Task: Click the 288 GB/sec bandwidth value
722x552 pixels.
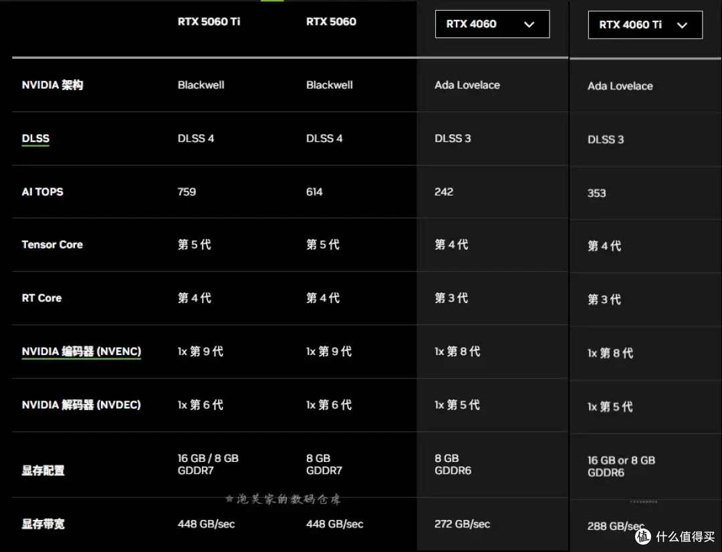Action: [x=616, y=526]
